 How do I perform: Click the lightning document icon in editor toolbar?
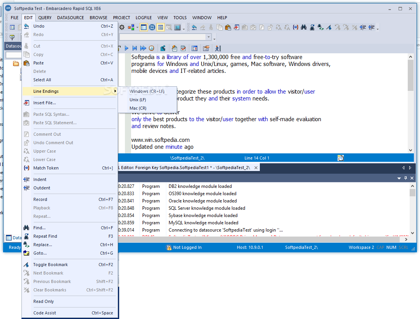174,48
